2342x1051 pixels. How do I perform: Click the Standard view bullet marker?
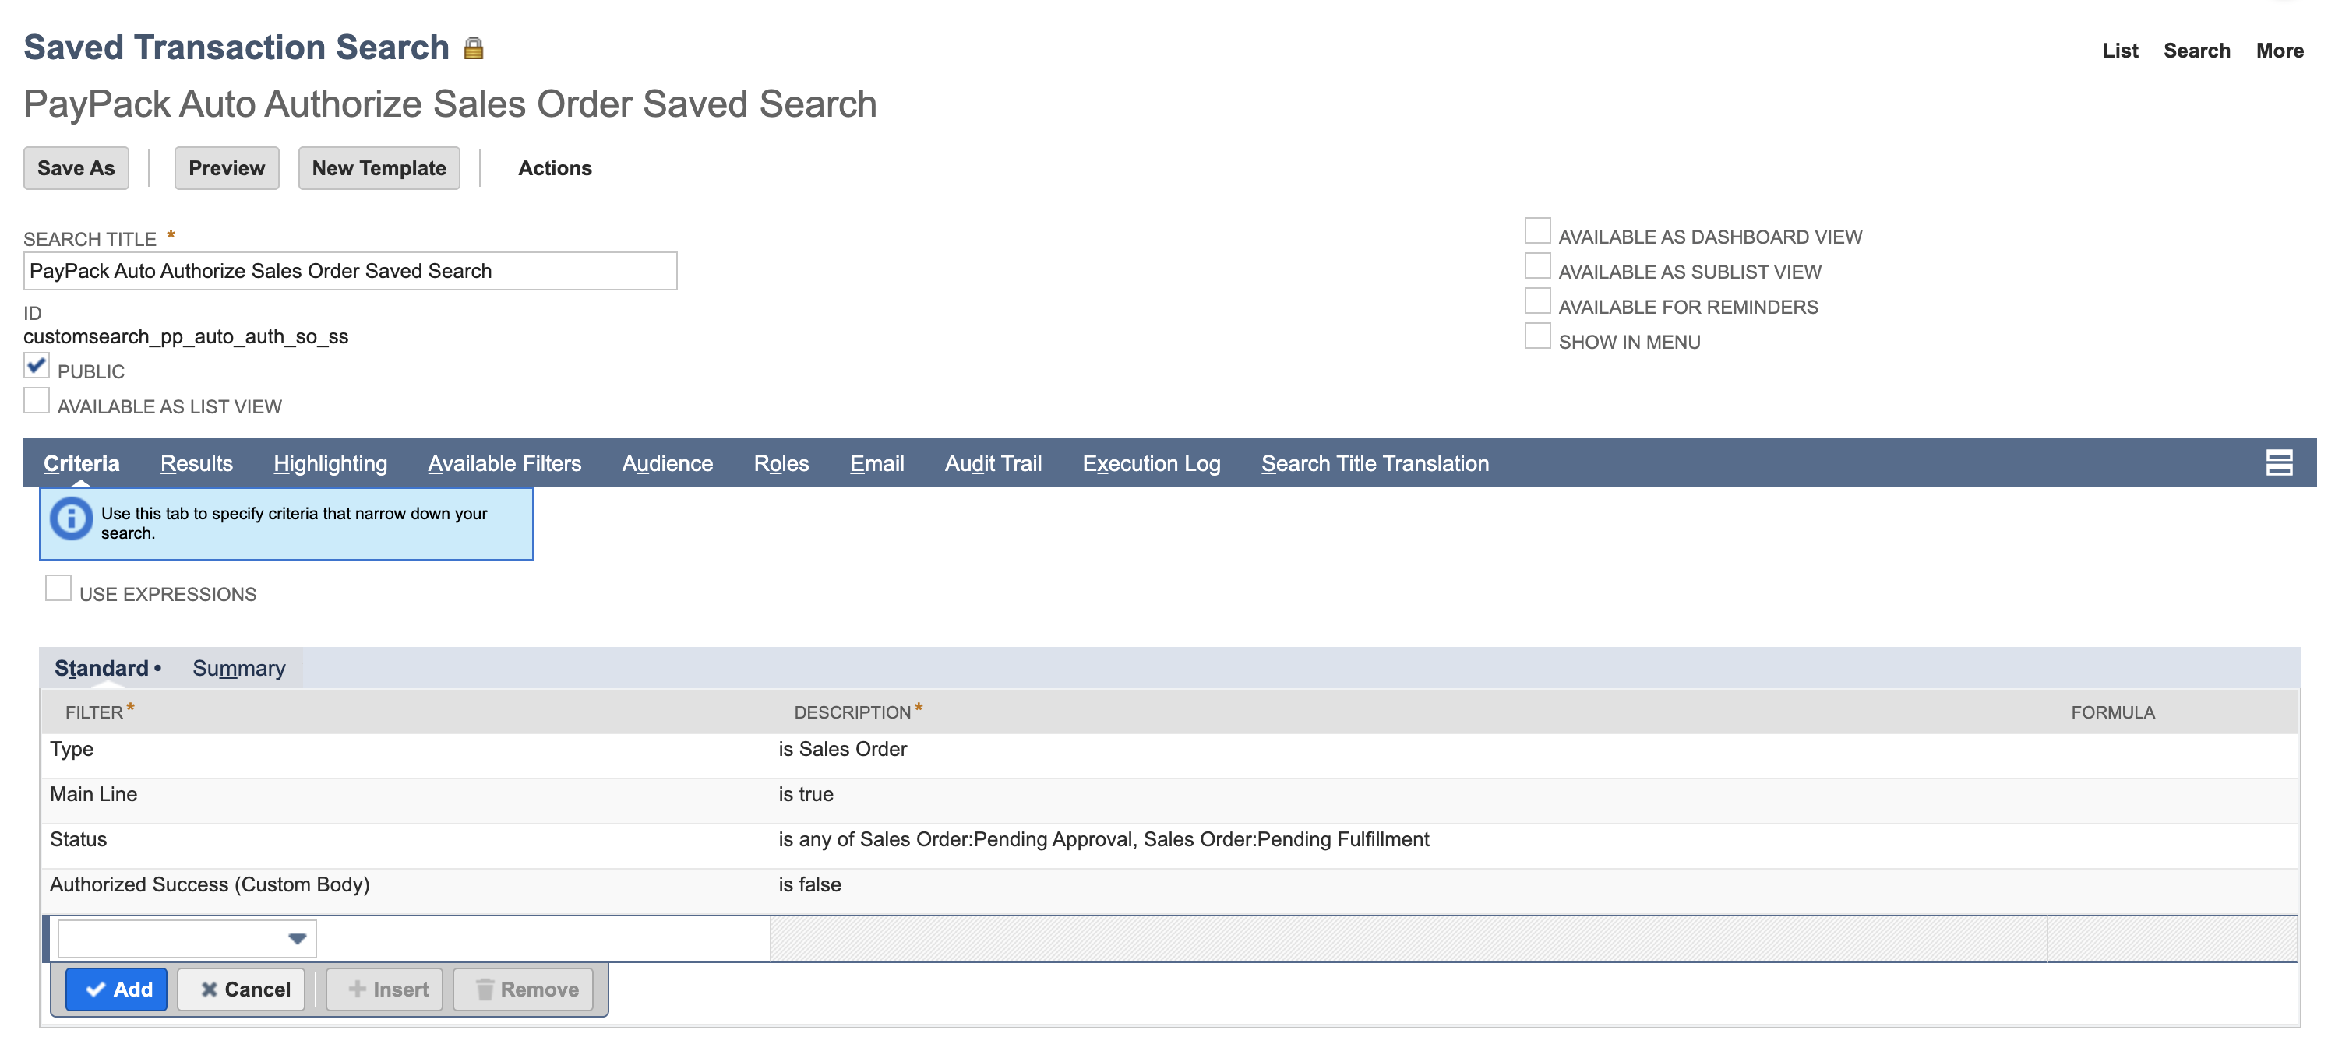158,668
